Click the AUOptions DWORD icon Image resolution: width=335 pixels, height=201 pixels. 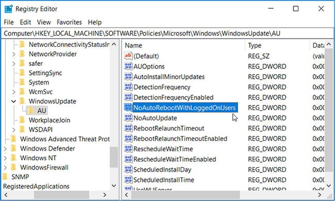tap(128, 66)
